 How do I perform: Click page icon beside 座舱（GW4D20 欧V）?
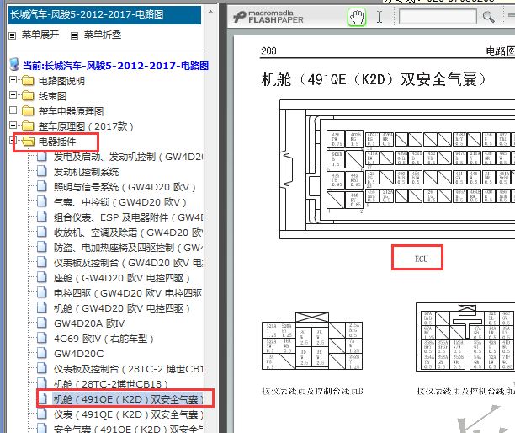coord(42,277)
